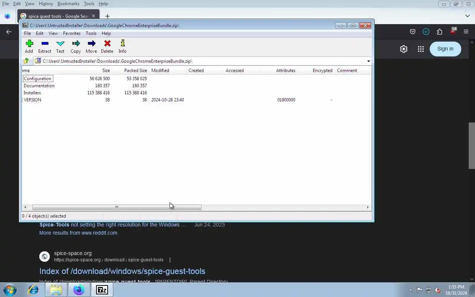The height and width of the screenshot is (297, 475).
Task: Click the horizontal scrollbar thumb in 7-Zip
Action: click(117, 207)
